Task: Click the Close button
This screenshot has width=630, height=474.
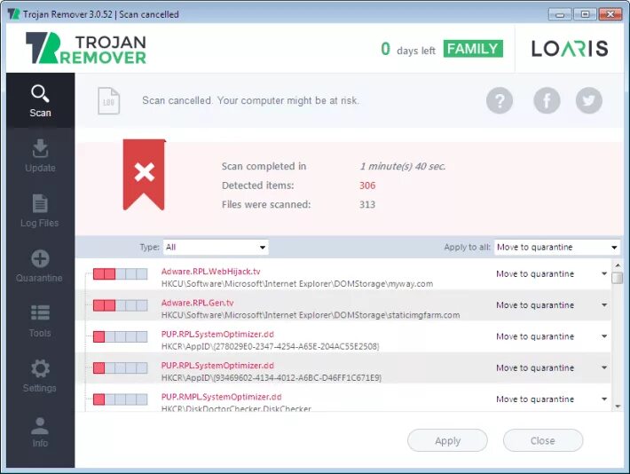Action: point(543,440)
